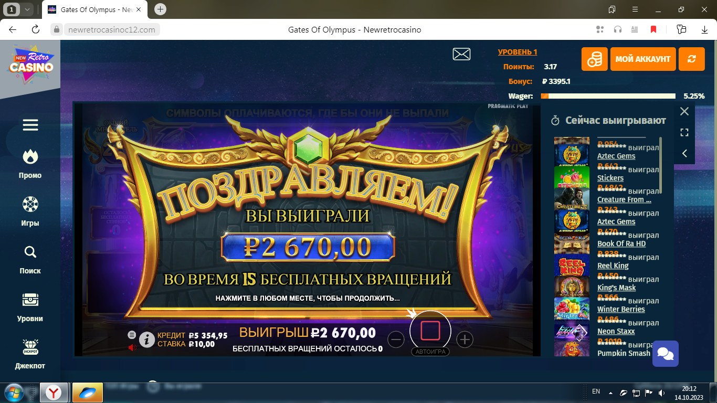Click the Reel King thumbnail
Image resolution: width=717 pixels, height=403 pixels.
point(572,265)
